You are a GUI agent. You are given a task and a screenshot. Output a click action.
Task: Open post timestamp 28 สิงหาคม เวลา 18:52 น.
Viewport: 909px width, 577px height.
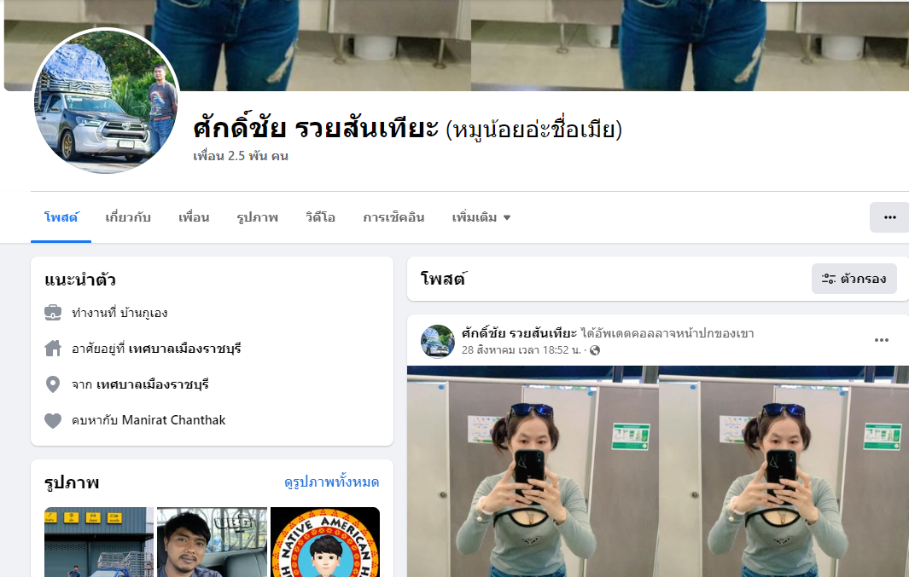522,350
